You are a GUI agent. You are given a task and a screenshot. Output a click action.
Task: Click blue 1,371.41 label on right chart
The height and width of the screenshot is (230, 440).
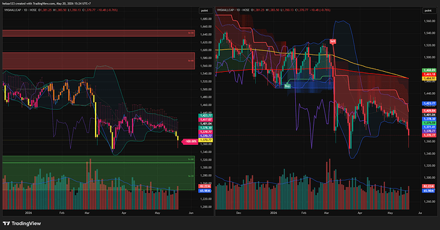[x=429, y=127]
